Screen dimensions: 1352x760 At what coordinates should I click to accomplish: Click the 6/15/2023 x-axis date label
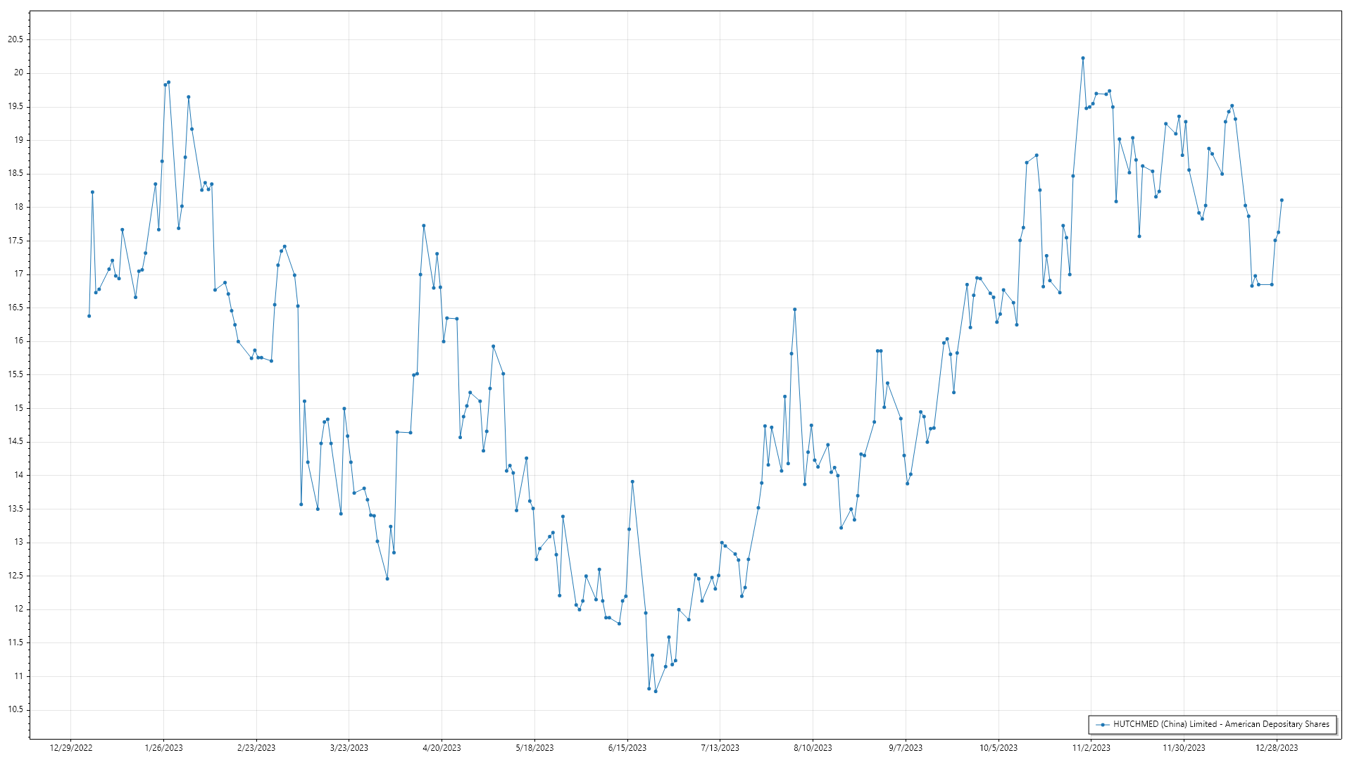627,747
